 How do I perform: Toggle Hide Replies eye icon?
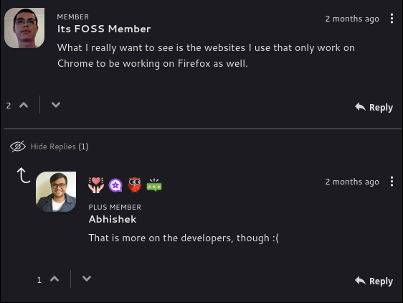coord(18,146)
